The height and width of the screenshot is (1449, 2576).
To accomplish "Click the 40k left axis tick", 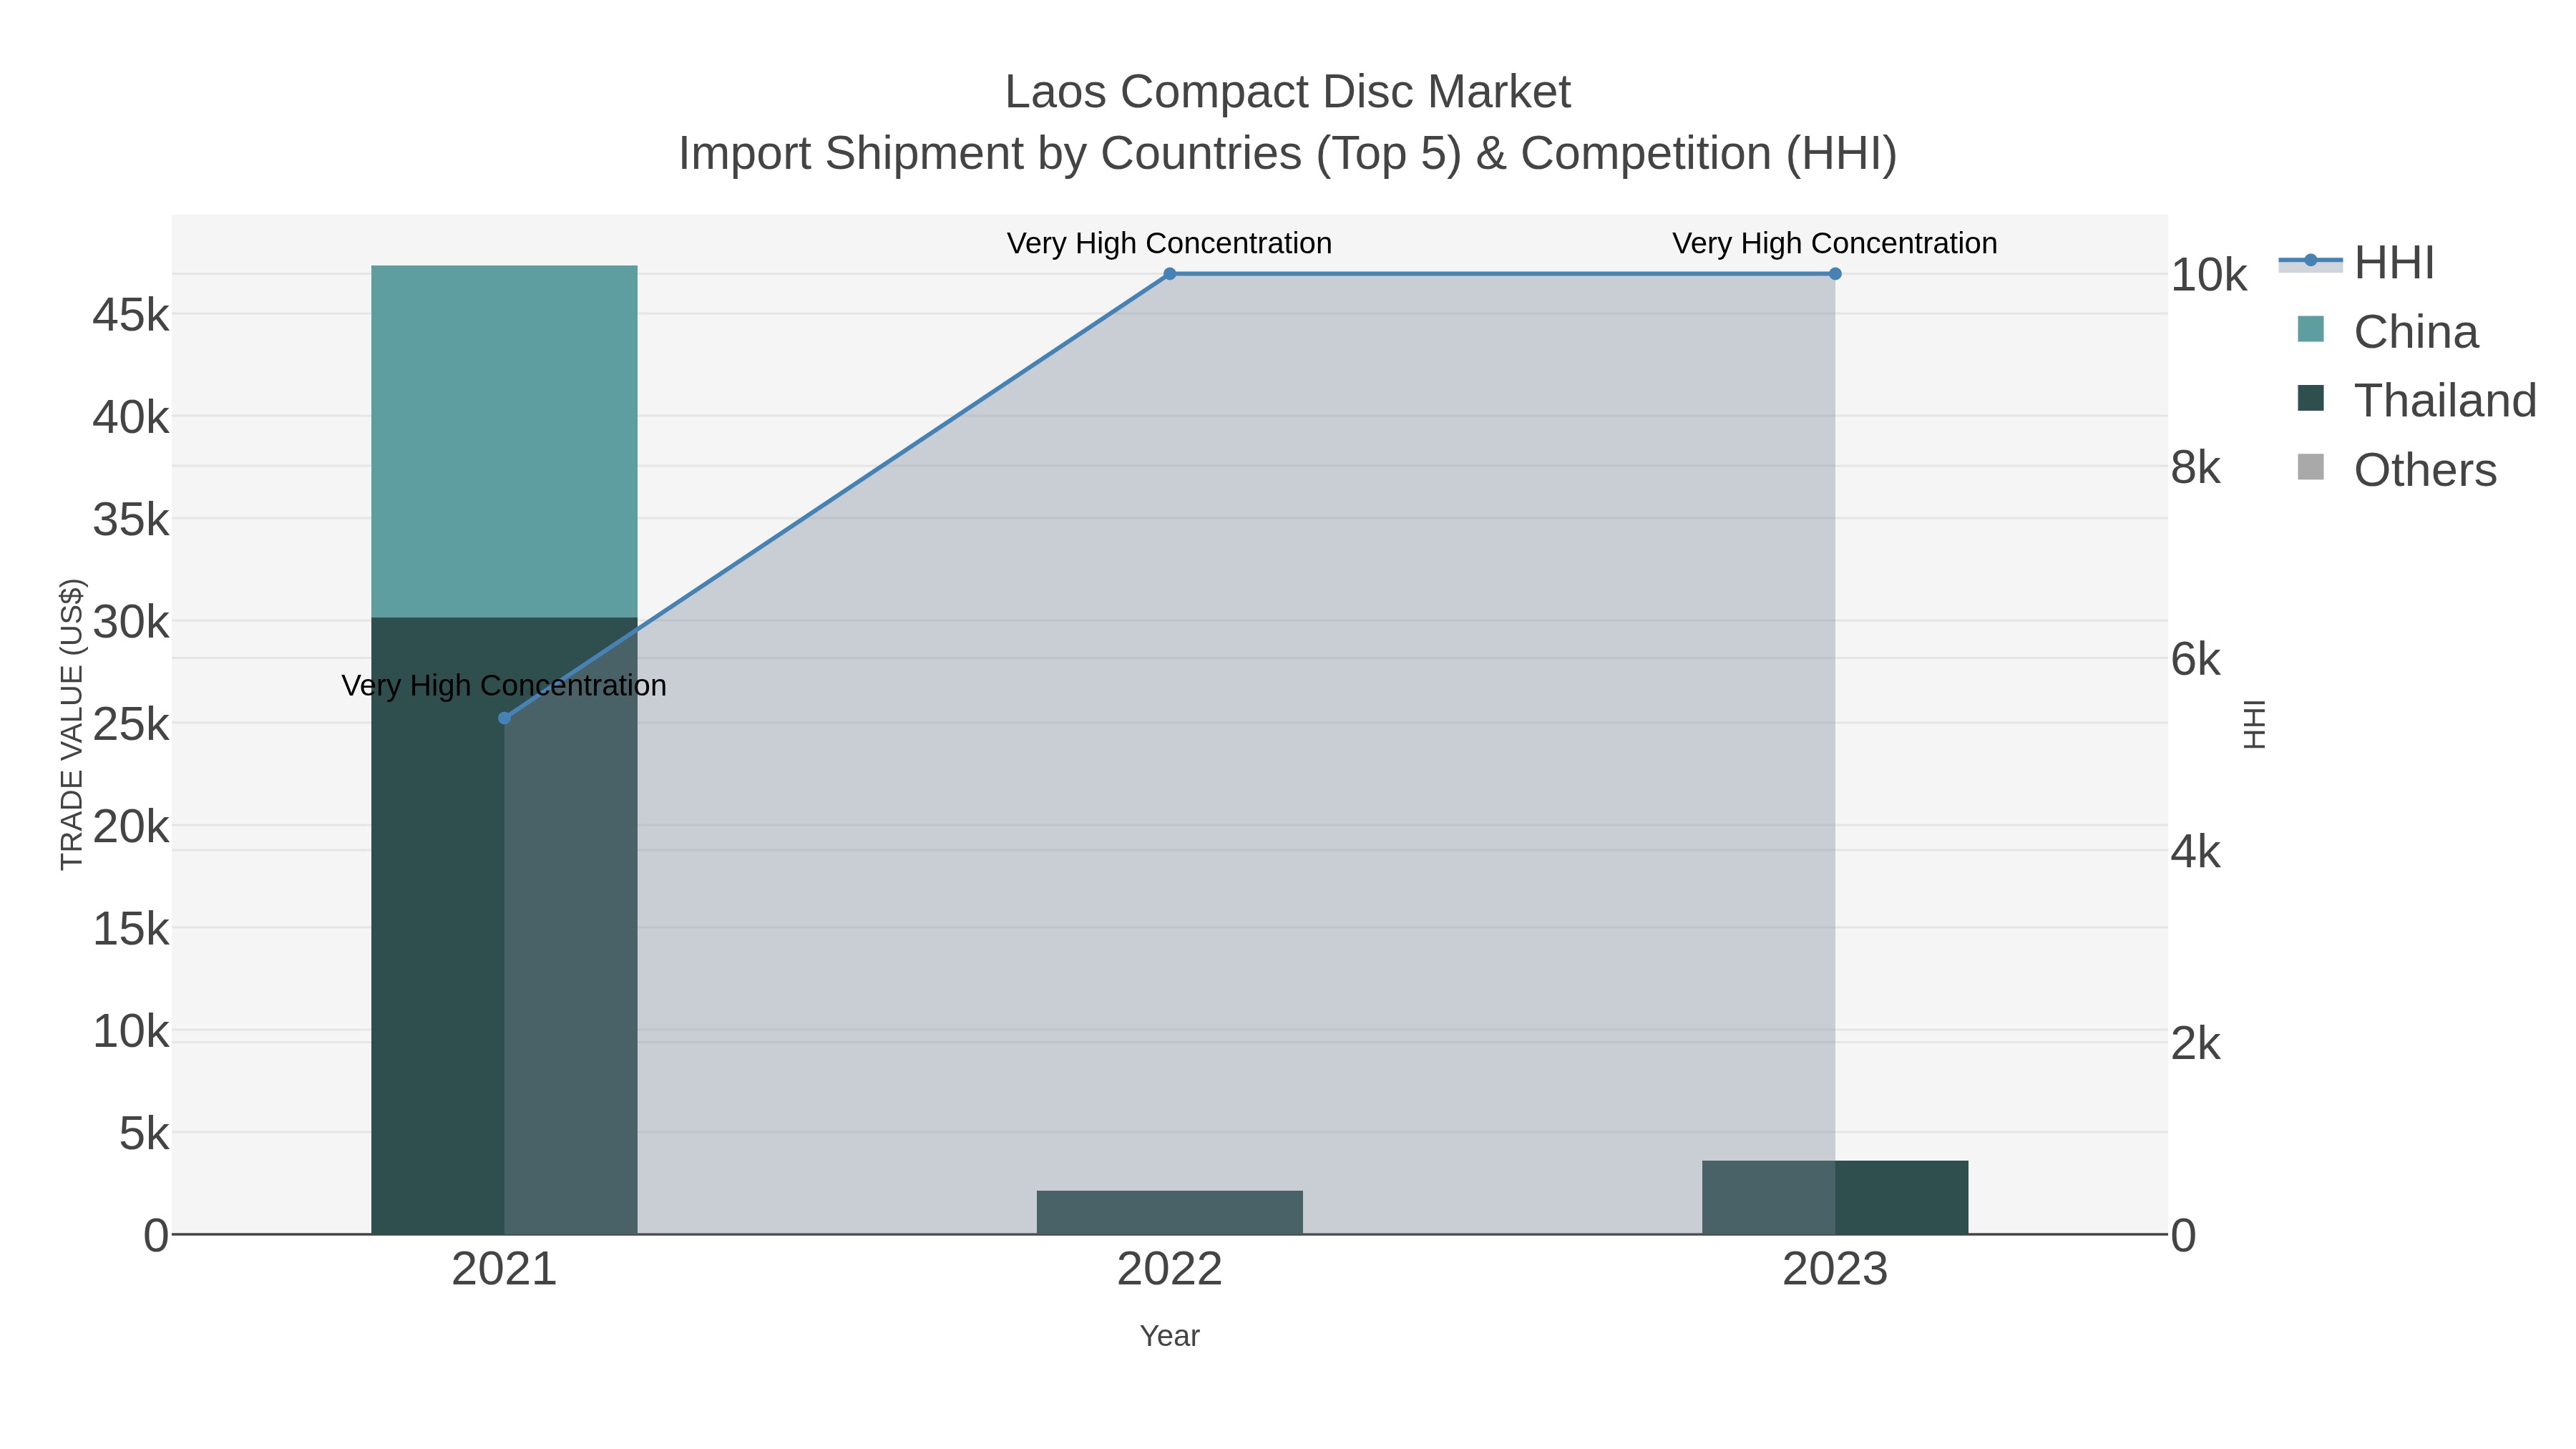I will click(x=131, y=418).
